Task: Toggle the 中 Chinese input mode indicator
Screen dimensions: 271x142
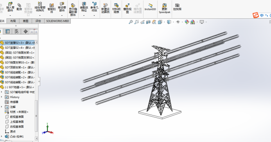Action: 262,15
